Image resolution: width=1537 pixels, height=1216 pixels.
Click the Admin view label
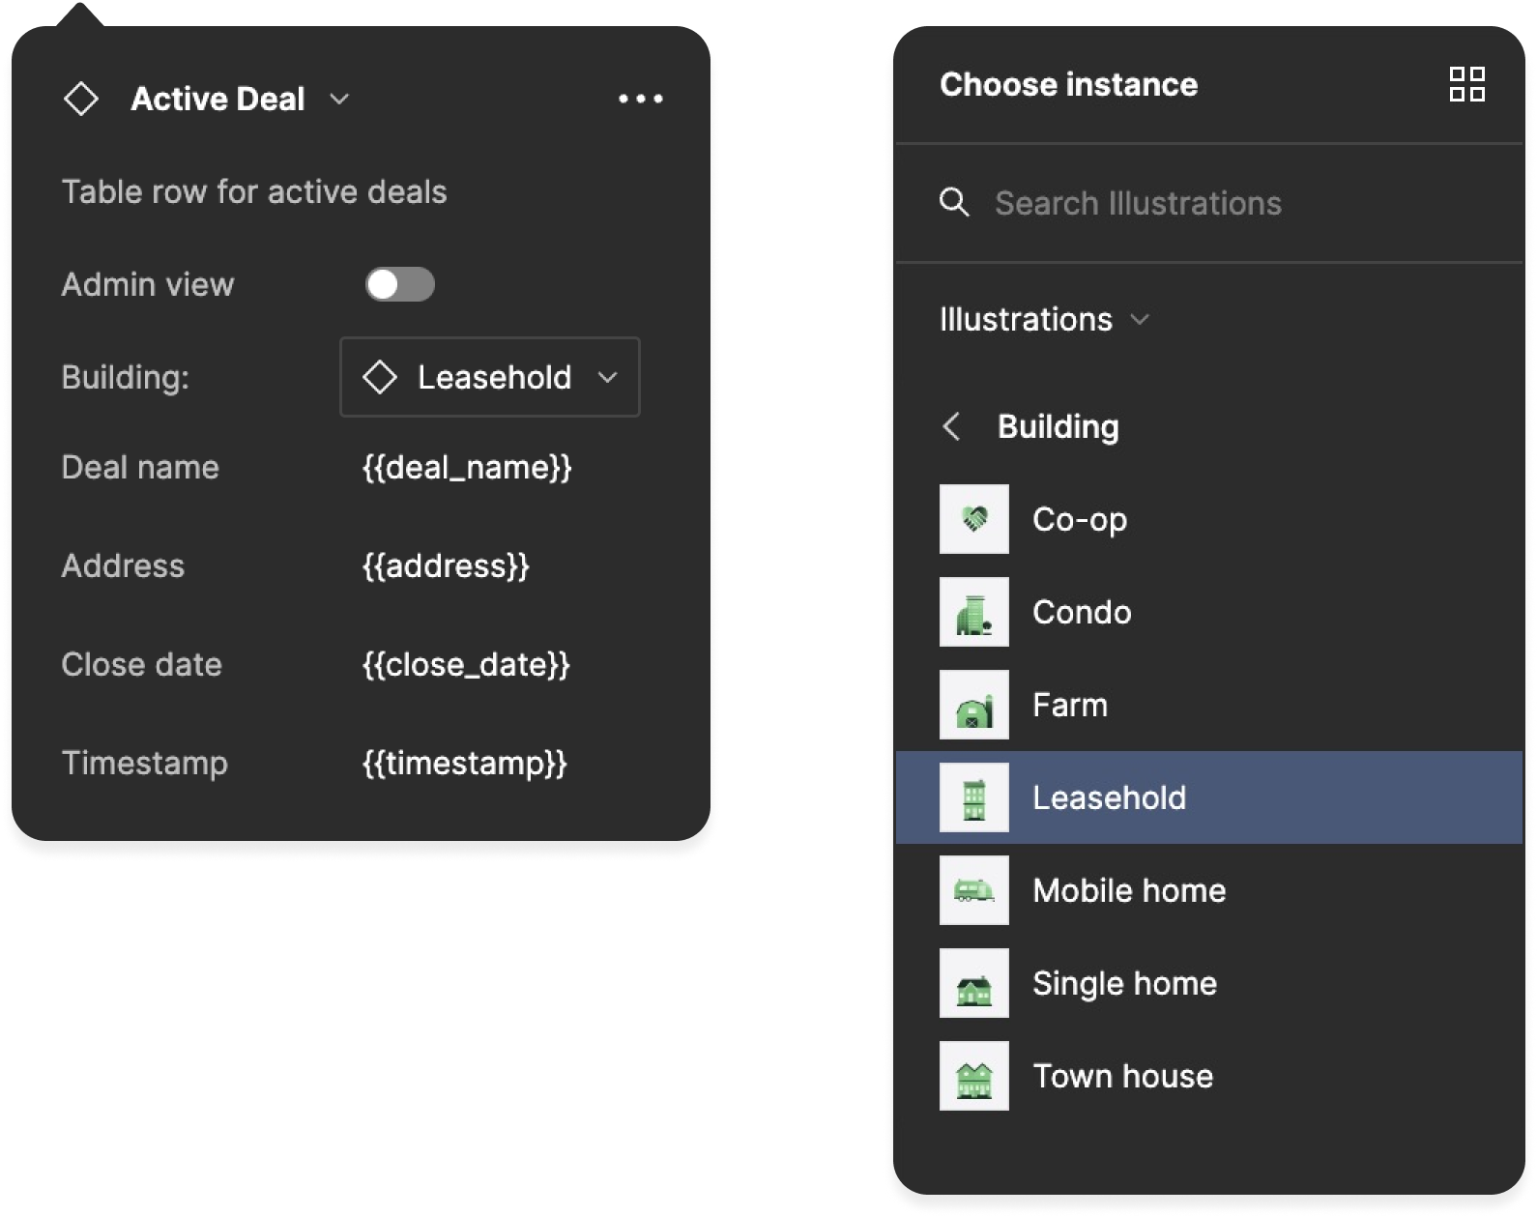(x=148, y=284)
